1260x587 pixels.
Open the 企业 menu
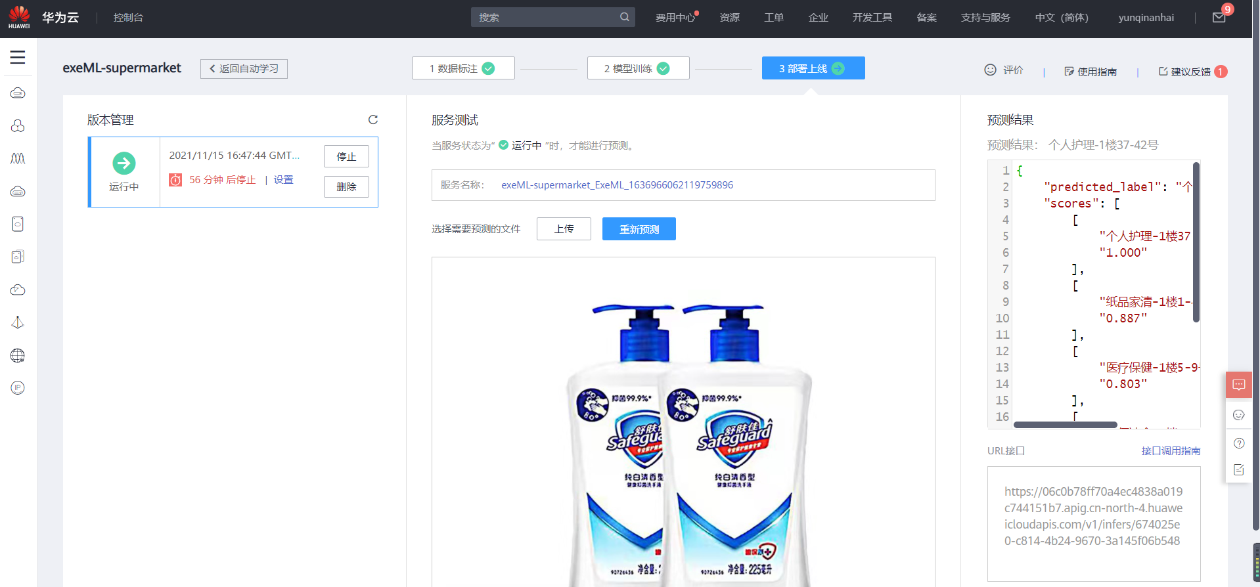[x=819, y=18]
